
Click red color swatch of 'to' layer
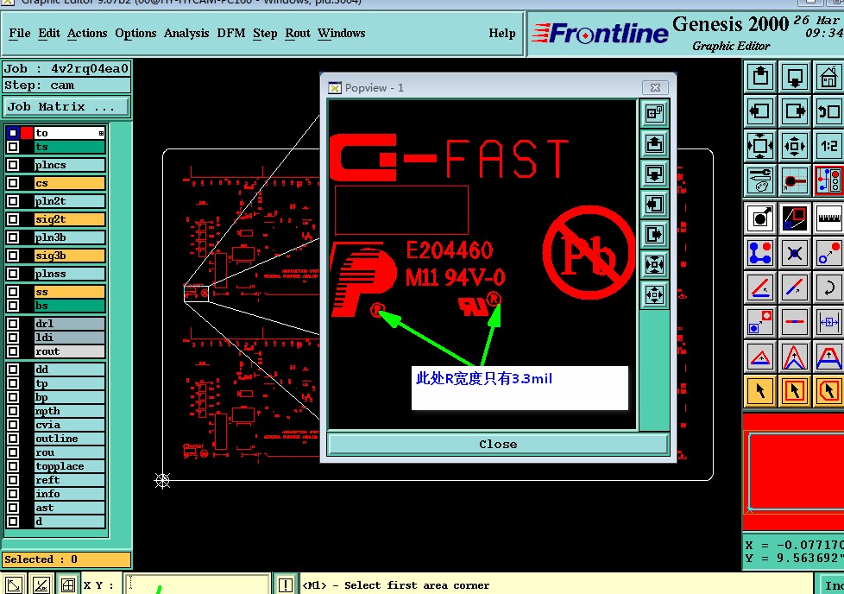point(27,133)
